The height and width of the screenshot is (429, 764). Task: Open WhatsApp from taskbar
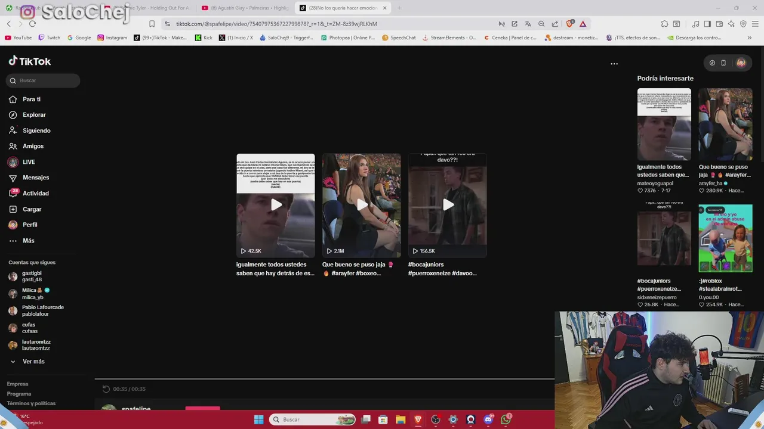pyautogui.click(x=506, y=419)
